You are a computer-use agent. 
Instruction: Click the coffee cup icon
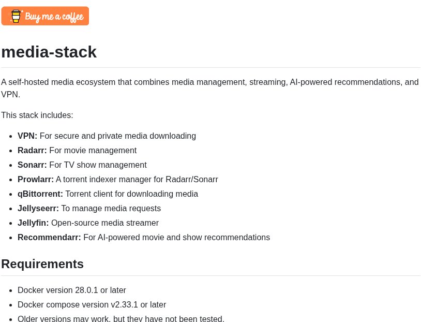click(x=16, y=17)
